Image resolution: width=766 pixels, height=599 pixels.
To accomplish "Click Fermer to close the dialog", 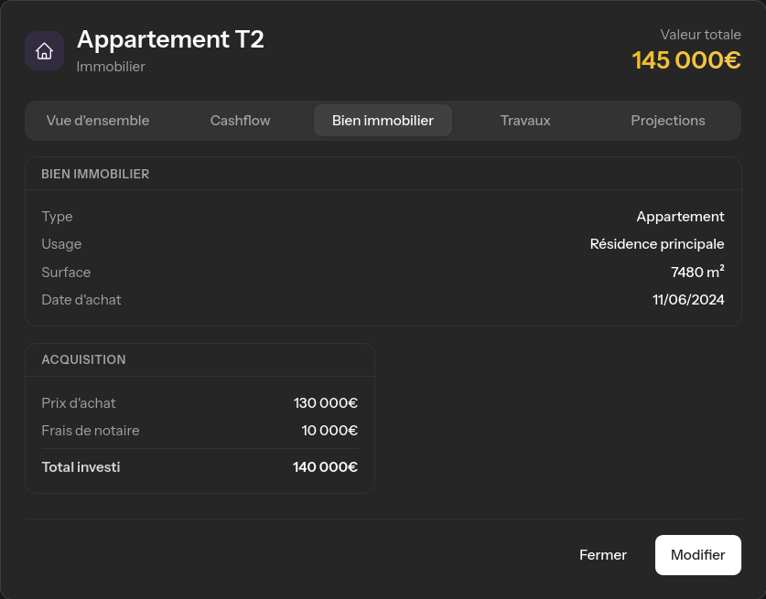I will click(602, 554).
